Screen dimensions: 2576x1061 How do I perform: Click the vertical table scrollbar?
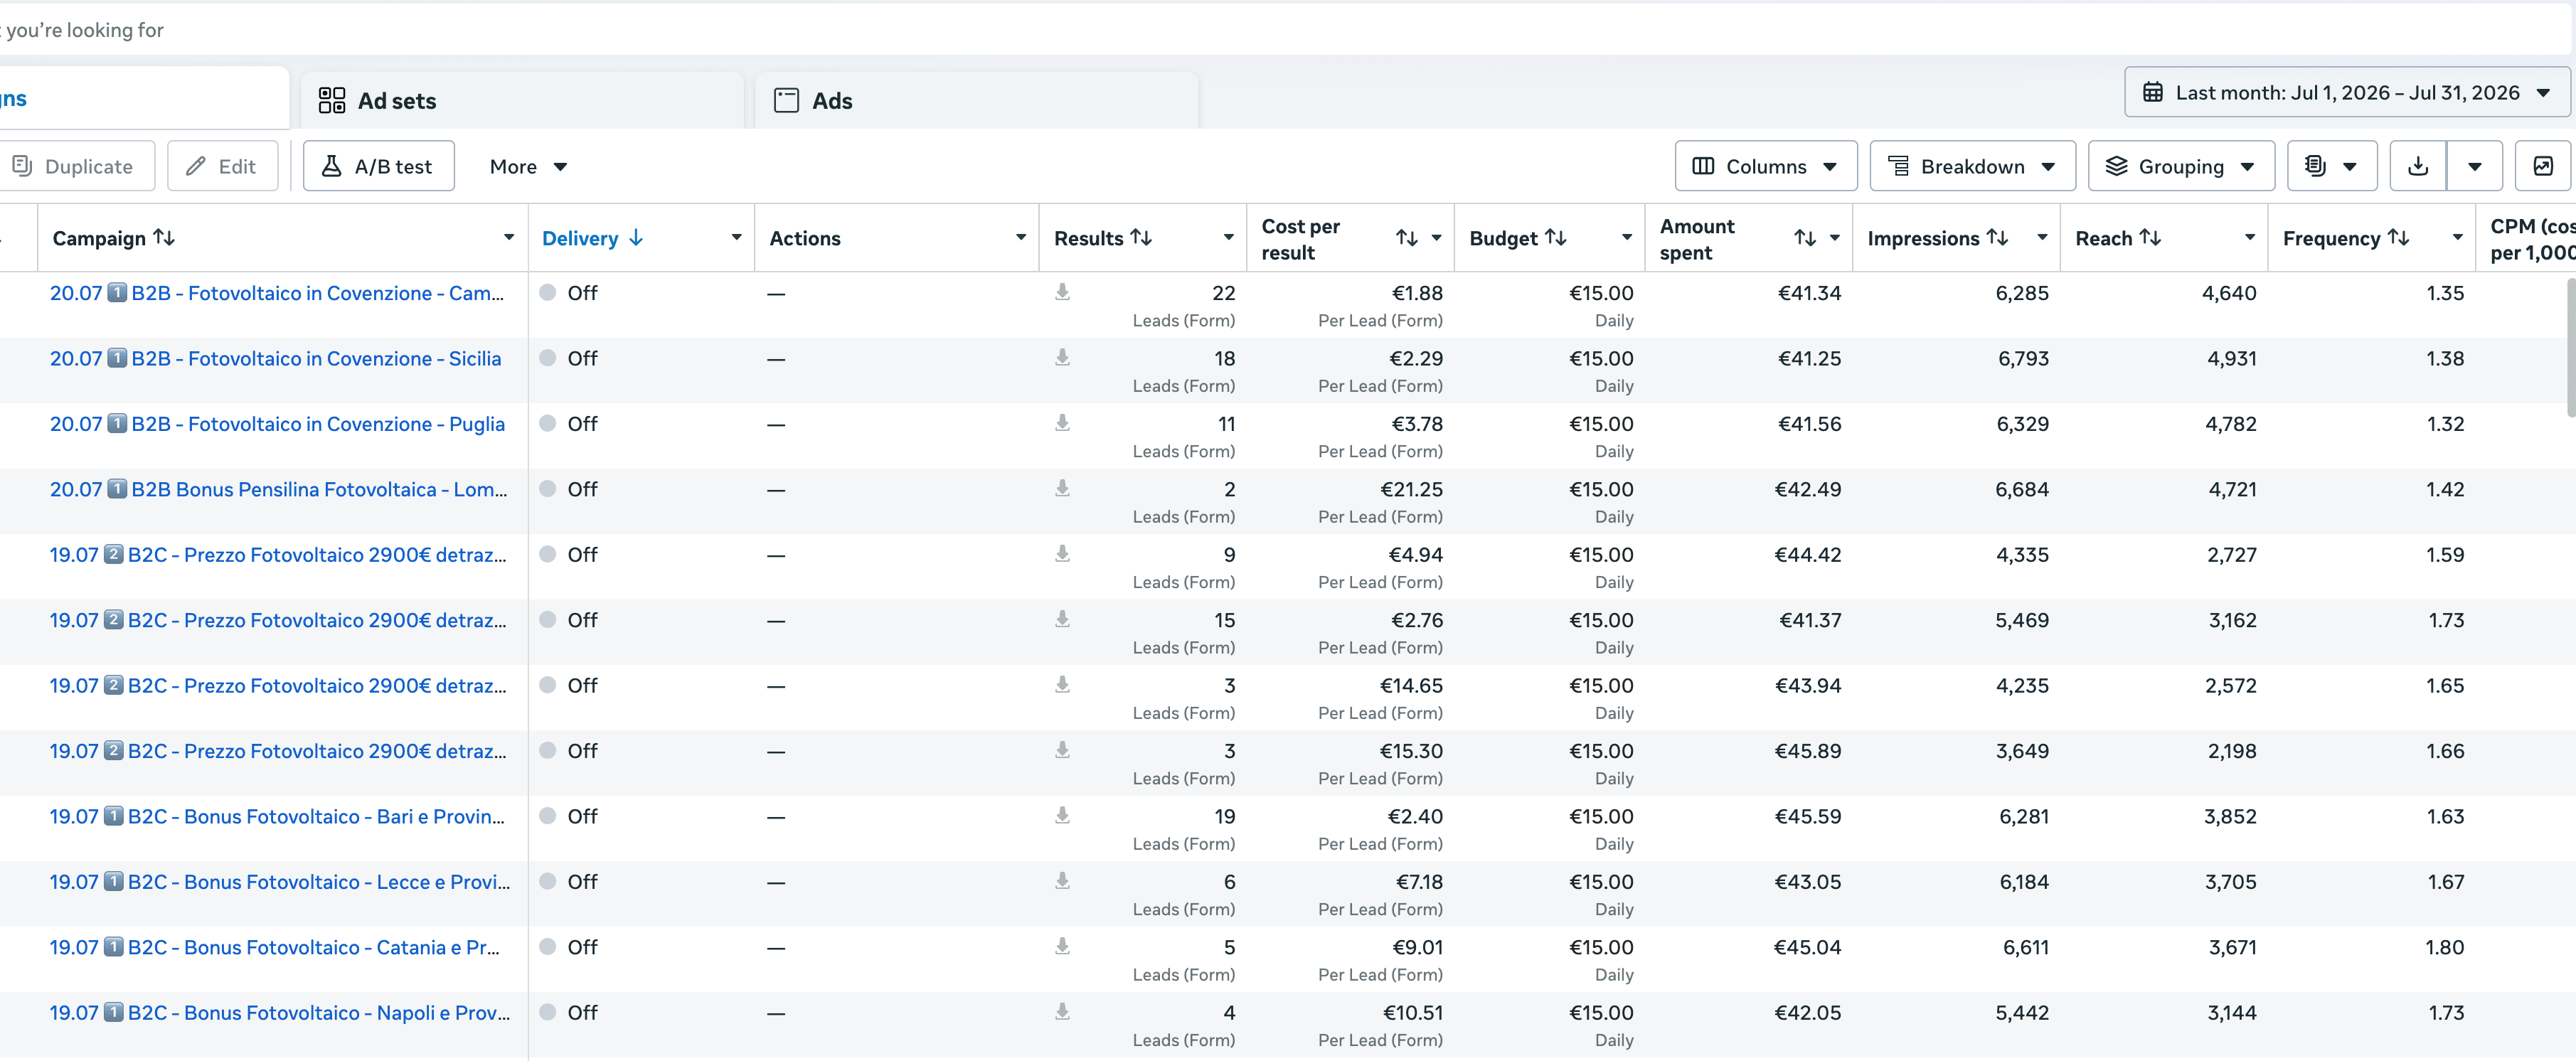point(2571,348)
